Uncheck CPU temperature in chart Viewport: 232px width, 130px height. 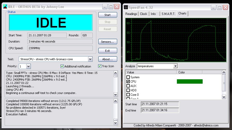tap(128, 82)
